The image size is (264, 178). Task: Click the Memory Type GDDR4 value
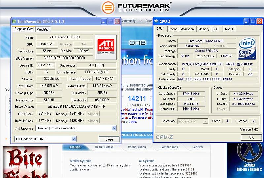coord(49,93)
